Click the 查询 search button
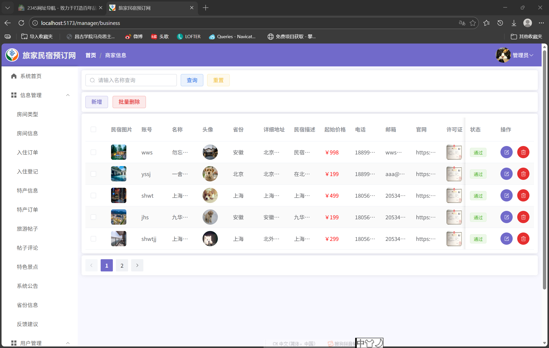The image size is (549, 348). [192, 80]
